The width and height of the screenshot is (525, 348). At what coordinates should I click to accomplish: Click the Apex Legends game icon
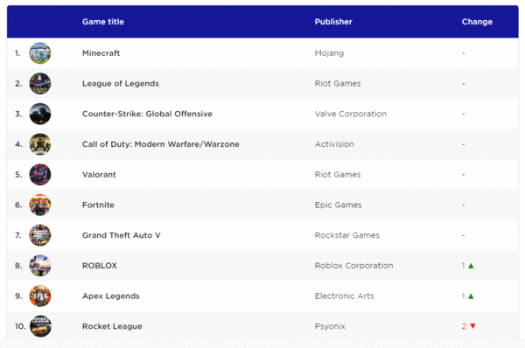tap(40, 296)
